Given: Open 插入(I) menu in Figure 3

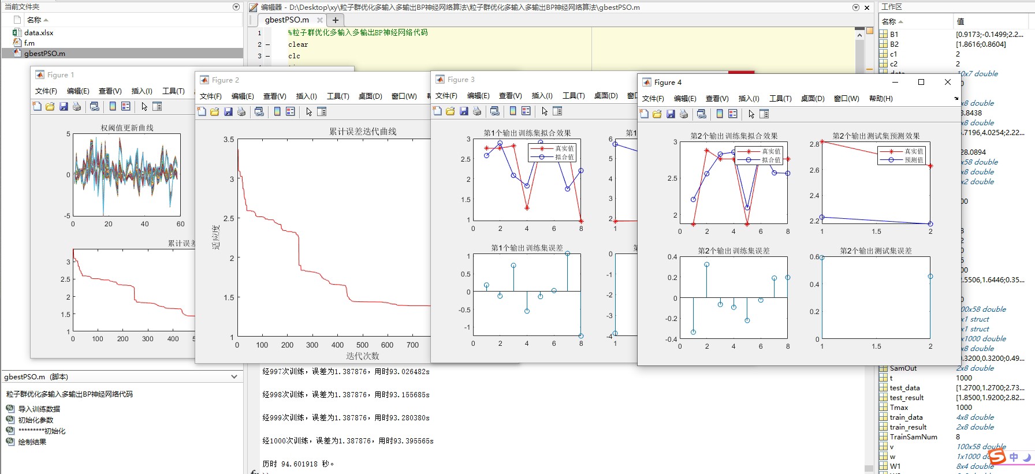Looking at the screenshot, I should coord(542,96).
